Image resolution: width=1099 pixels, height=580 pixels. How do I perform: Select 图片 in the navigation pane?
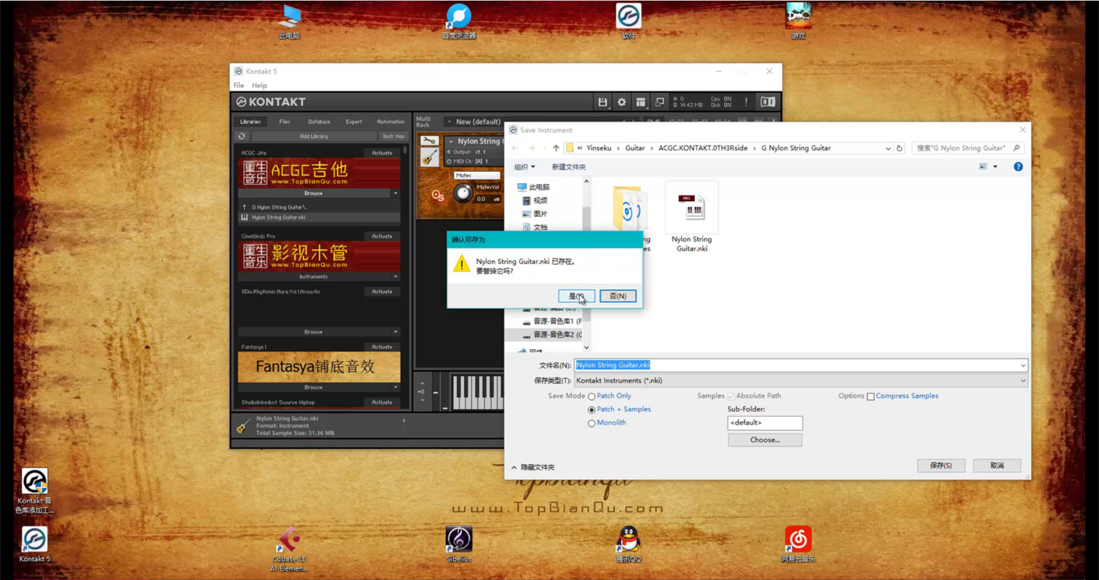pos(535,214)
